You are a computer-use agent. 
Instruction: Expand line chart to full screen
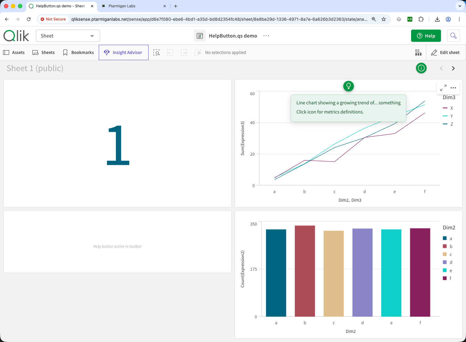pyautogui.click(x=443, y=88)
